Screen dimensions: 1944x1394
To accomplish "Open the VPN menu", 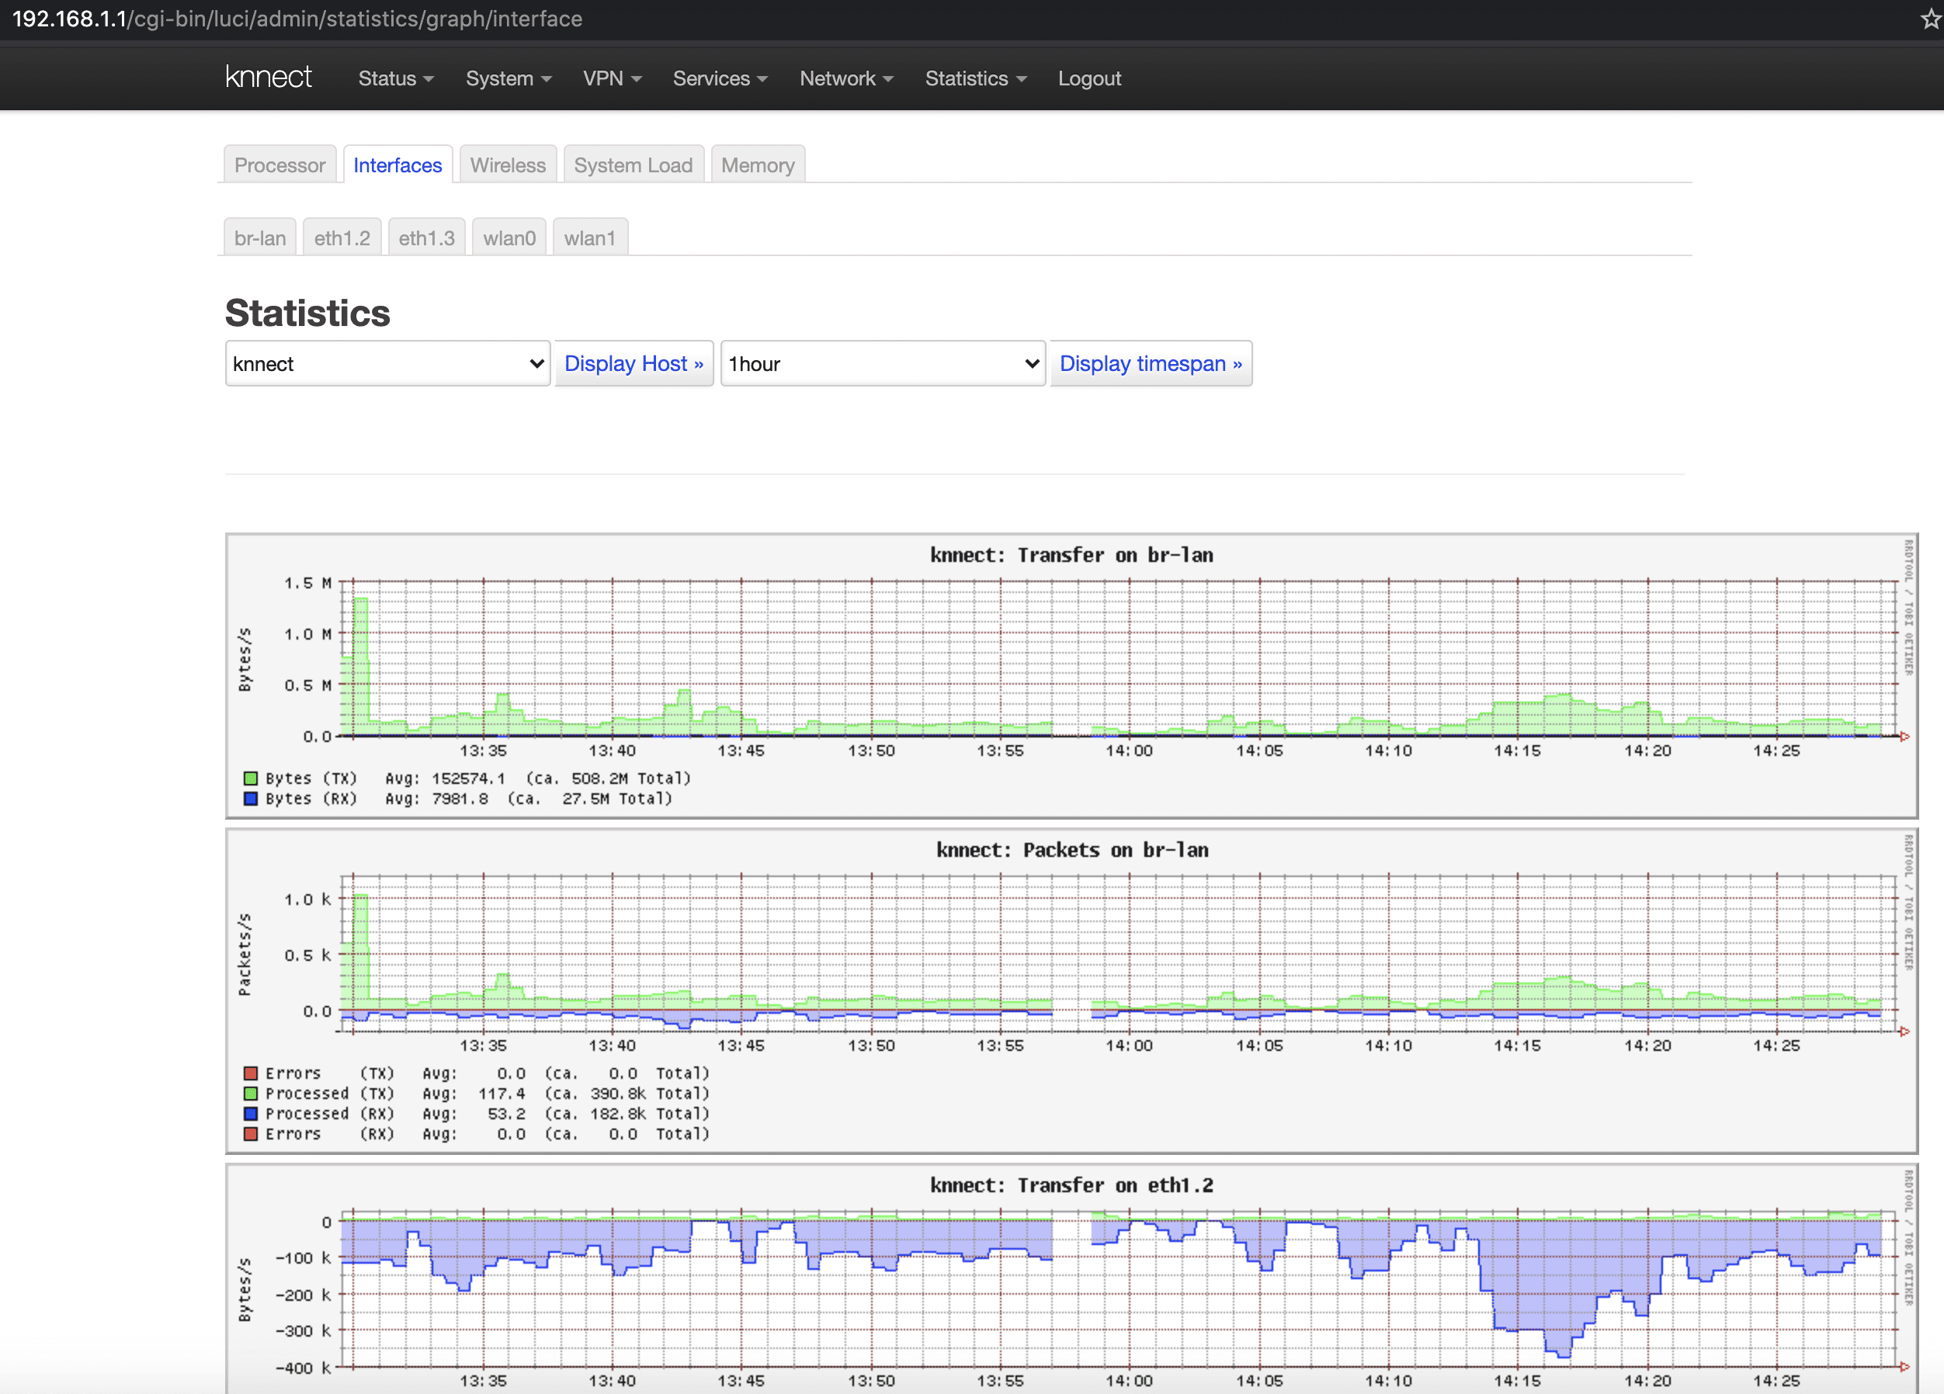I will 611,78.
